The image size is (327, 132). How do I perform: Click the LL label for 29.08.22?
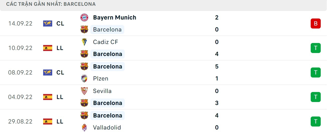[60, 121]
